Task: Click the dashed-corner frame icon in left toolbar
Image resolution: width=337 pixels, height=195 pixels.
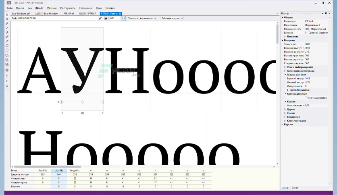Action: [7, 86]
